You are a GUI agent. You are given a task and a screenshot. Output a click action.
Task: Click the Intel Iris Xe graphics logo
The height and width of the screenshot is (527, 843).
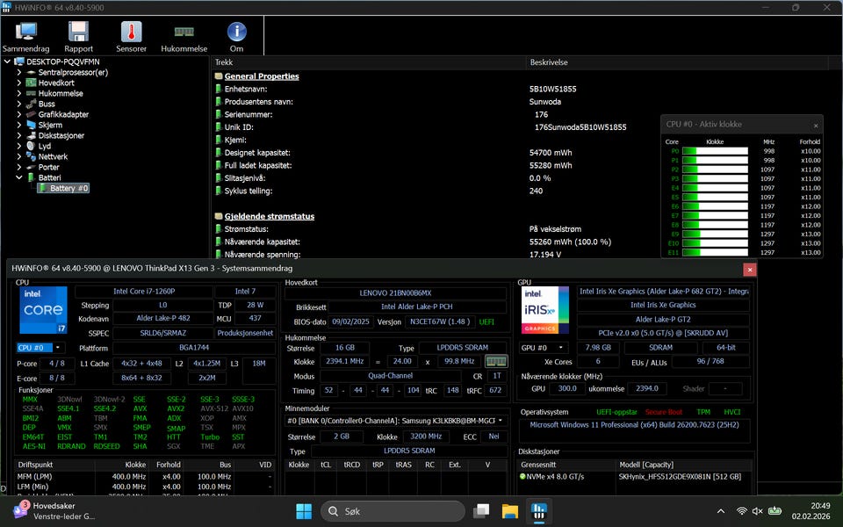click(545, 310)
